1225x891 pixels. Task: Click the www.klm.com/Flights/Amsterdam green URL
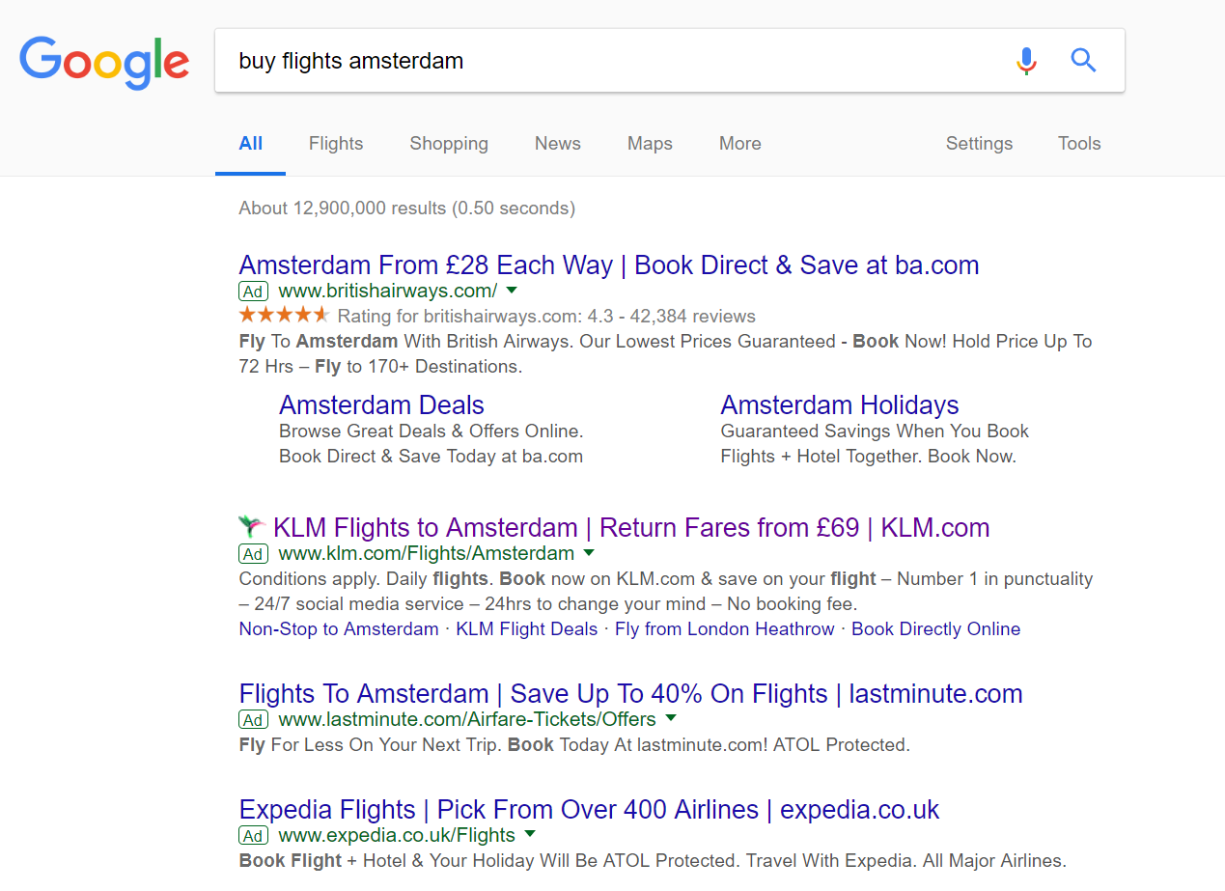point(427,554)
